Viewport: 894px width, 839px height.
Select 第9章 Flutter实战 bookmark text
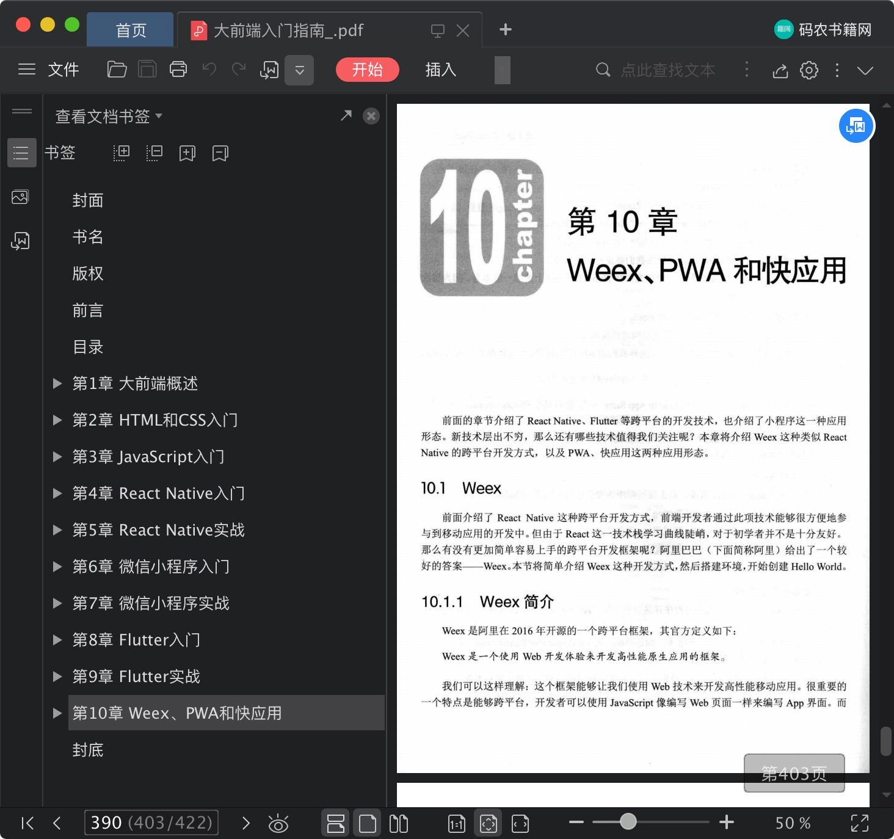(x=136, y=677)
